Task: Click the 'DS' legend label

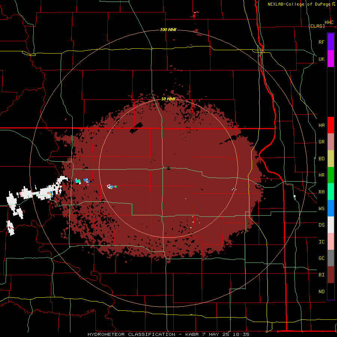Action: [x=321, y=225]
